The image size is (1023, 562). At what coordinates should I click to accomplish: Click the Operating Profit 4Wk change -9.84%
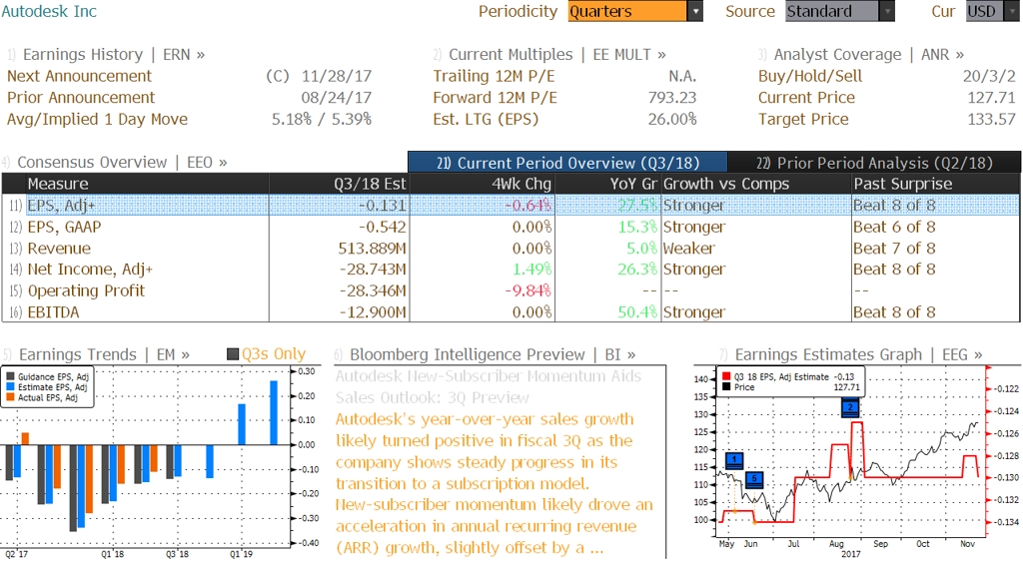pos(527,290)
